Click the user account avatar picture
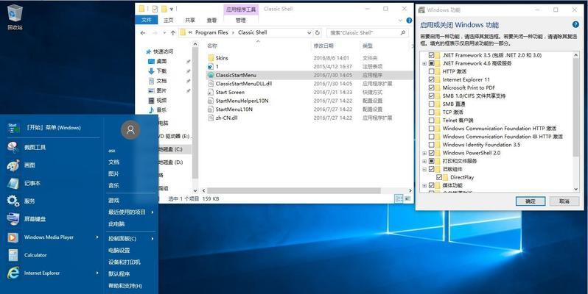 click(x=130, y=130)
